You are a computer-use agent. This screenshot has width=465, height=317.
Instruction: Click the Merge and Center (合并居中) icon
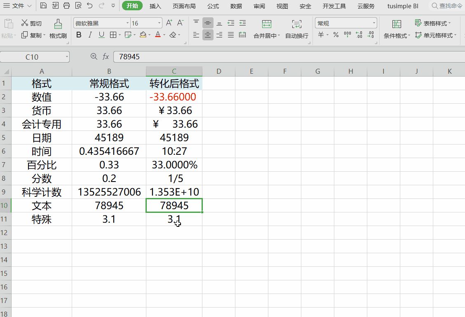(266, 24)
